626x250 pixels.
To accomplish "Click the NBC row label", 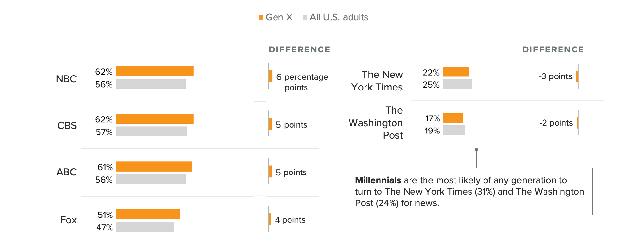I will tap(67, 79).
